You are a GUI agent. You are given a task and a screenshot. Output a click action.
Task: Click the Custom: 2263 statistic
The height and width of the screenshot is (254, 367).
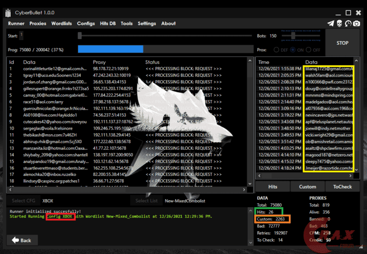point(271,219)
